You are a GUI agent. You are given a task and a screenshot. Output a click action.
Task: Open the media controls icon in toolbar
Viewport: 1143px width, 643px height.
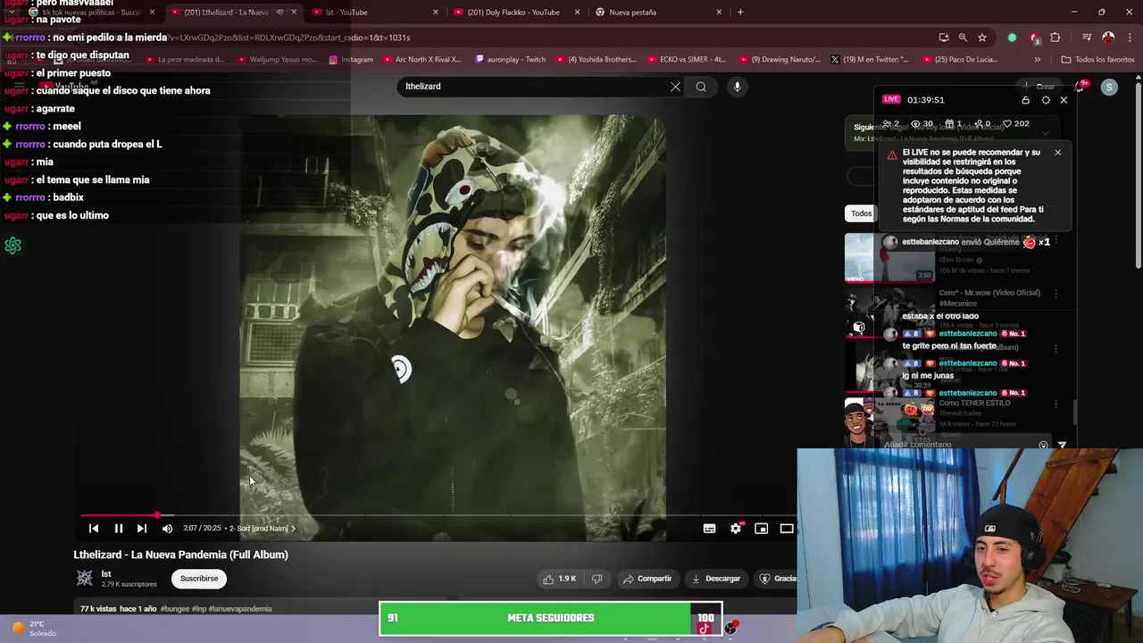click(x=1087, y=38)
